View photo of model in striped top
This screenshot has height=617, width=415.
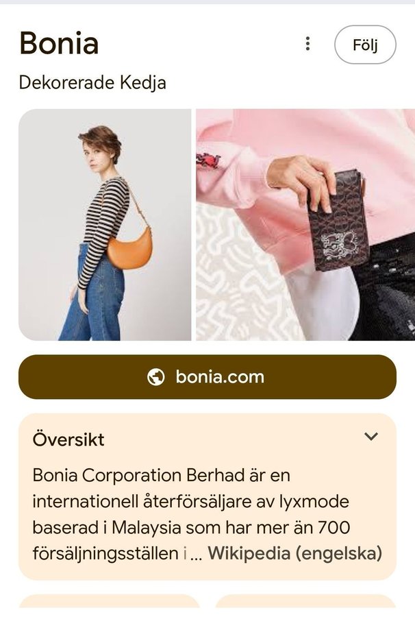105,225
